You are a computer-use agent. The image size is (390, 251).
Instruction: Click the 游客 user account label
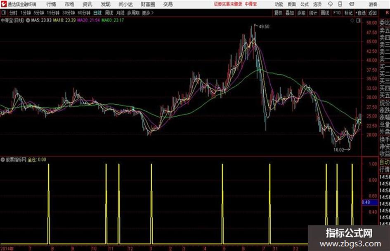[373, 4]
